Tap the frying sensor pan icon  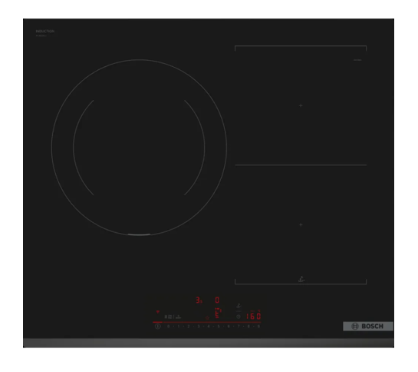(x=239, y=306)
